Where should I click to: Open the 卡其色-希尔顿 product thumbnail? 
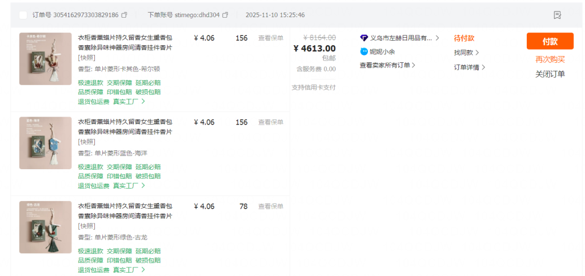45,59
